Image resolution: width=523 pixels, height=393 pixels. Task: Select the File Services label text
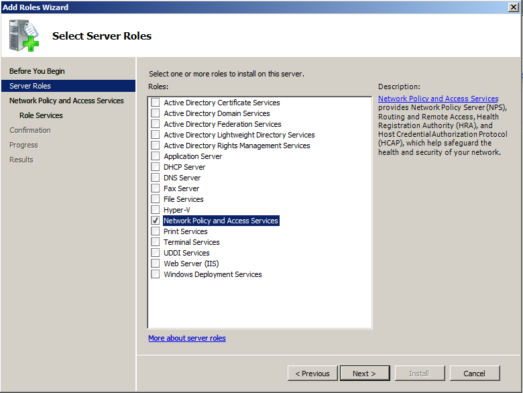184,199
